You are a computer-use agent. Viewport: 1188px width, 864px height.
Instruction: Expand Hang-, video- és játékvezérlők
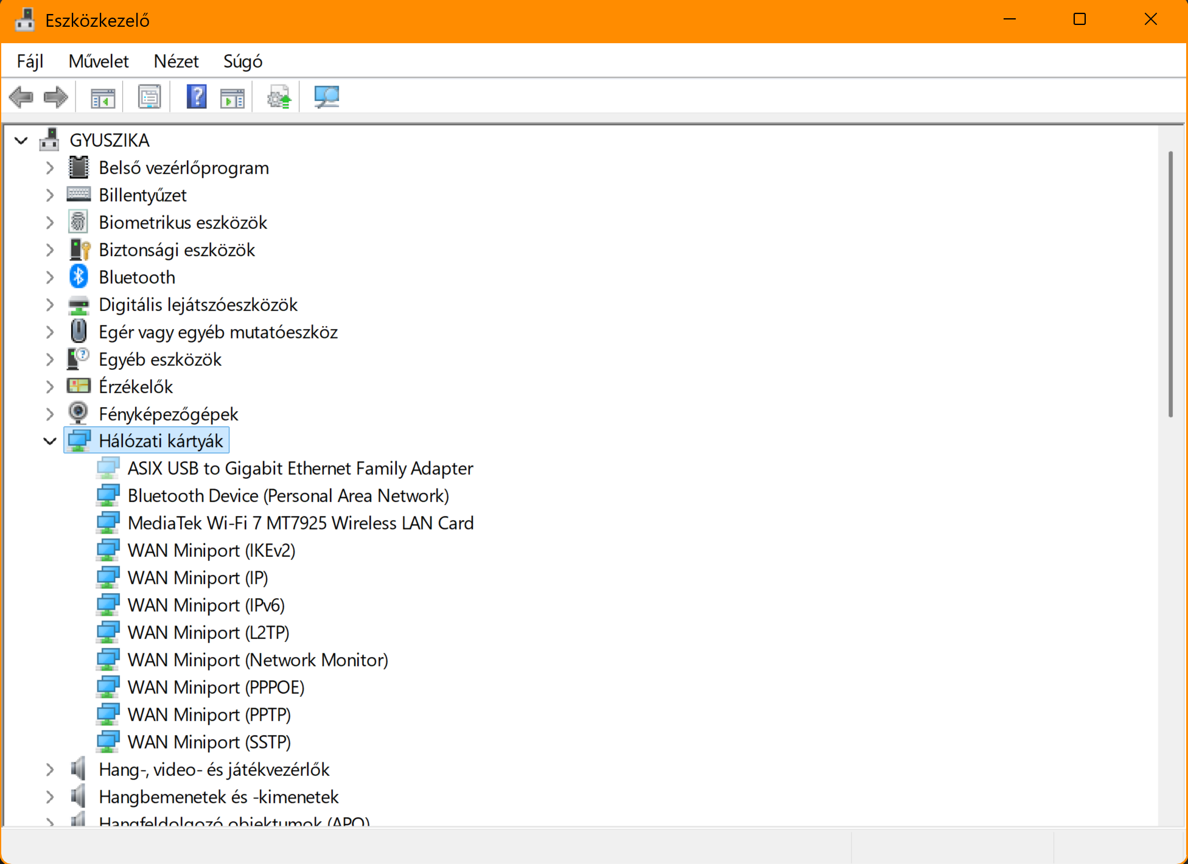50,770
